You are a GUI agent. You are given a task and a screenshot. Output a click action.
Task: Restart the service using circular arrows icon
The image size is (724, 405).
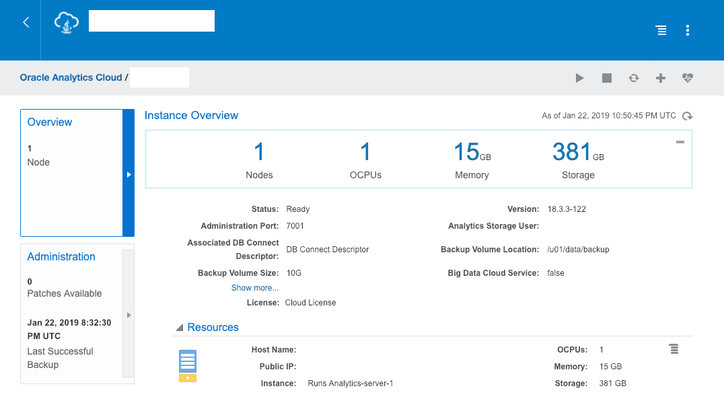[x=634, y=78]
